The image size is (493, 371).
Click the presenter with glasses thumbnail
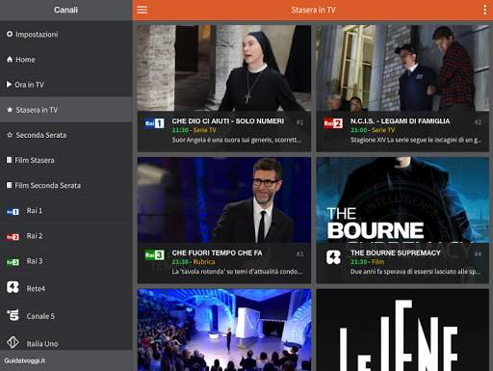224,199
